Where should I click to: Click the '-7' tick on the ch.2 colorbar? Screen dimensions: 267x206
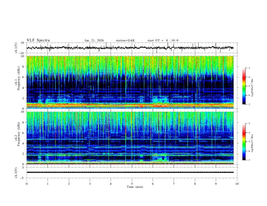click(248, 160)
